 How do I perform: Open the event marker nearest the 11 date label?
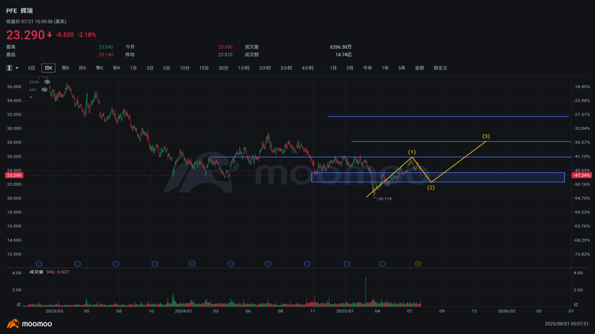click(307, 264)
